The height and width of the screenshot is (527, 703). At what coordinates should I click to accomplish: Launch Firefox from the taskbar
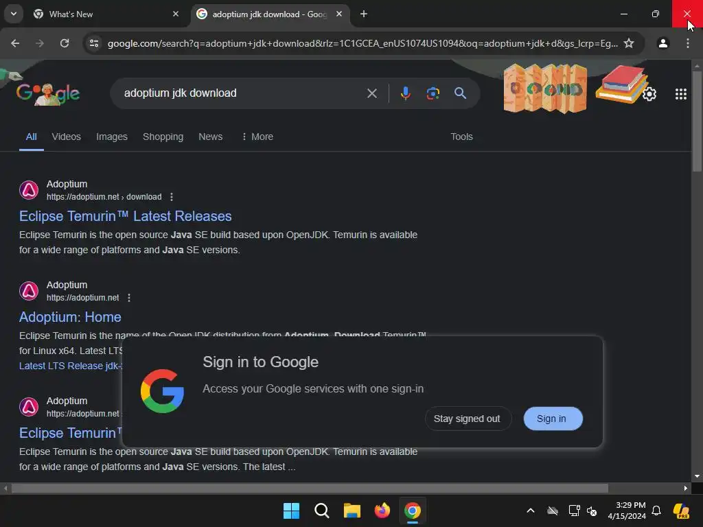[382, 511]
